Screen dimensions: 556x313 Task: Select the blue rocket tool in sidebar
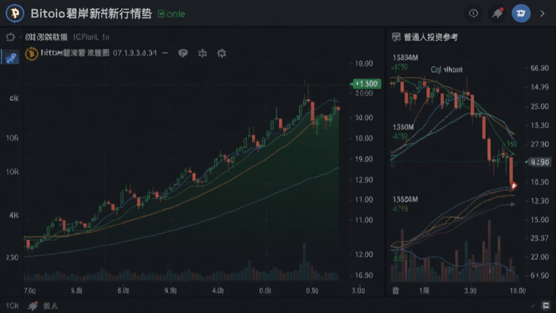(x=11, y=57)
